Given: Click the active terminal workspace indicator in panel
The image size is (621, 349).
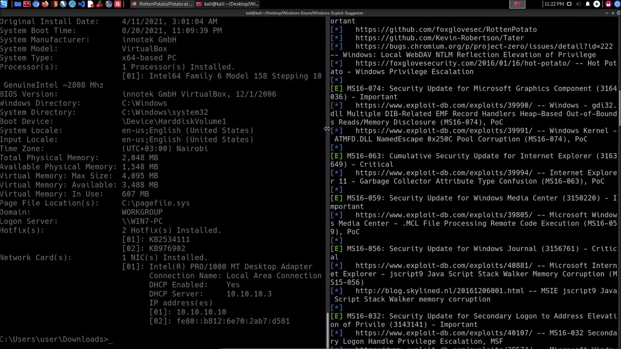Looking at the screenshot, I should [517, 4].
